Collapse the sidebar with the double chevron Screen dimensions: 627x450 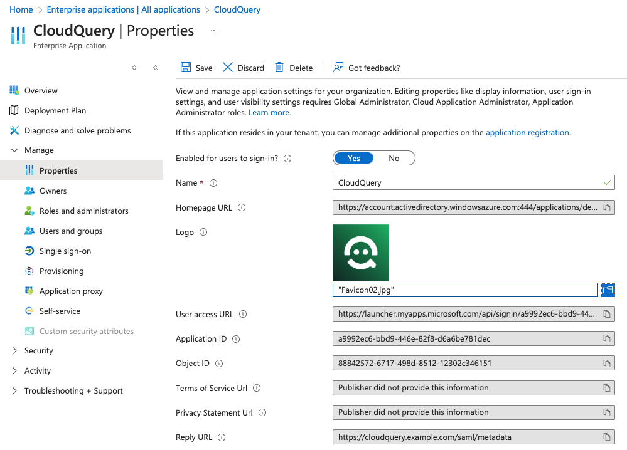155,68
